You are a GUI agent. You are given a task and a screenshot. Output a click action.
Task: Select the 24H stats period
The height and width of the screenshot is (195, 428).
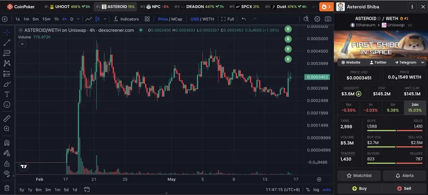click(x=415, y=107)
